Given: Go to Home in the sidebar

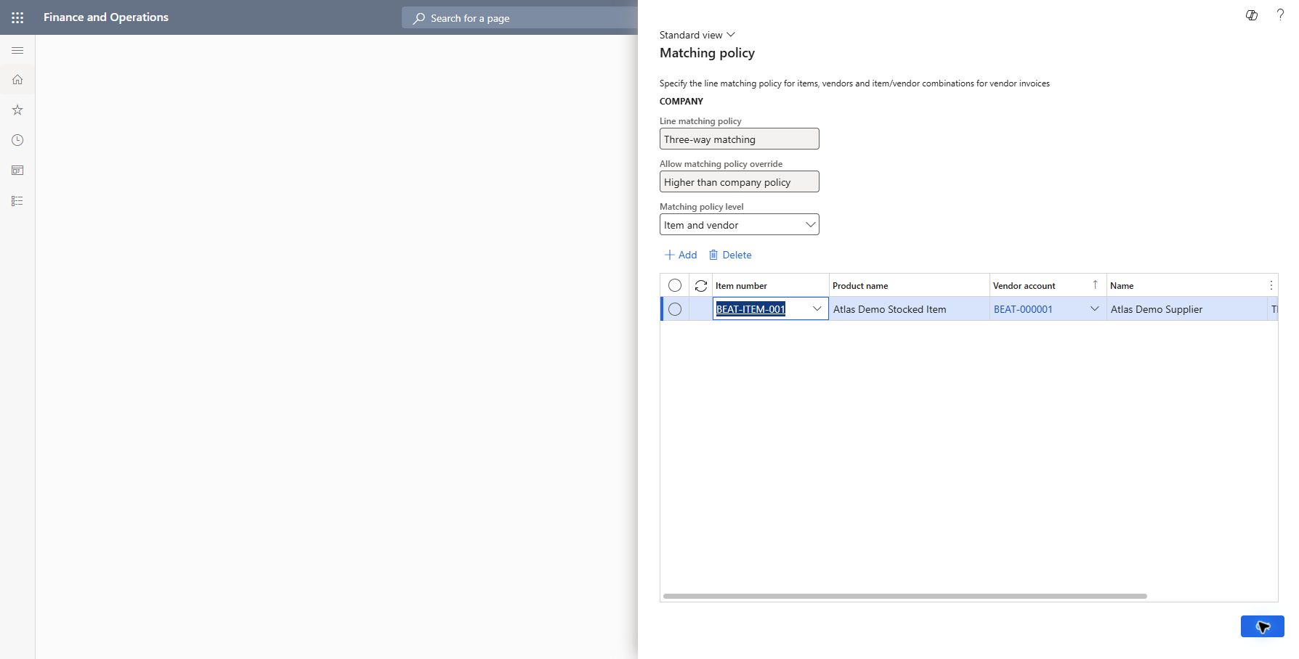Looking at the screenshot, I should (17, 80).
